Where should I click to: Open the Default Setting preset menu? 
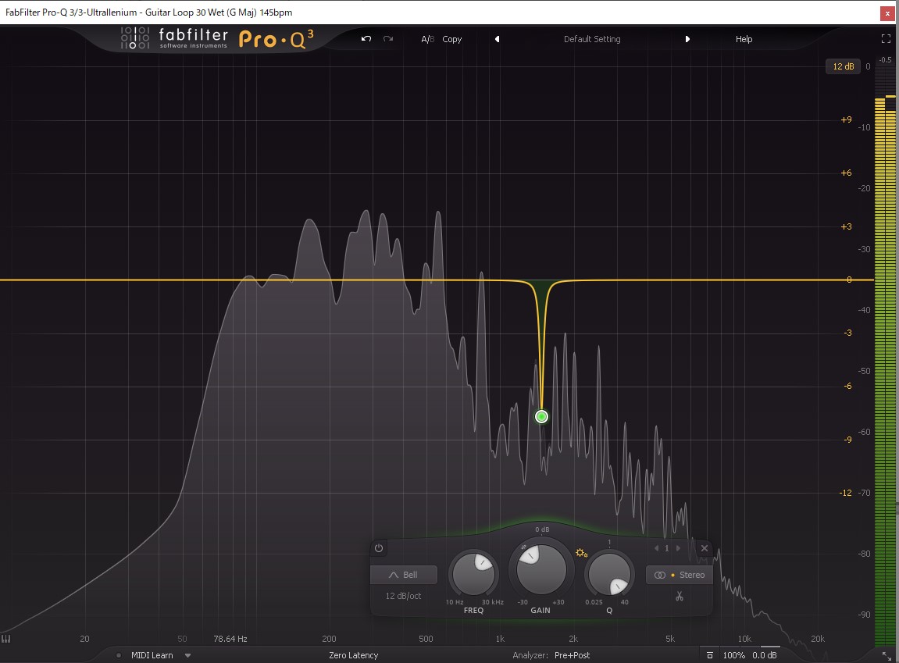(x=592, y=39)
